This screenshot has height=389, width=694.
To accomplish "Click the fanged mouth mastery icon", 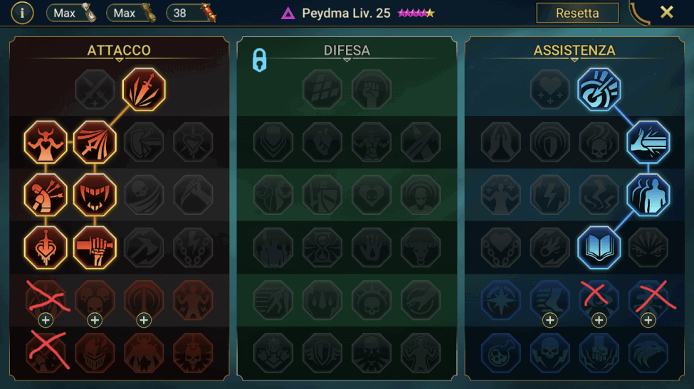I will (95, 195).
